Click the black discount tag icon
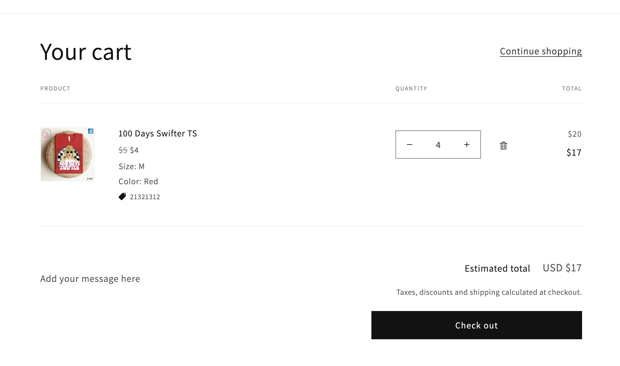 [122, 197]
